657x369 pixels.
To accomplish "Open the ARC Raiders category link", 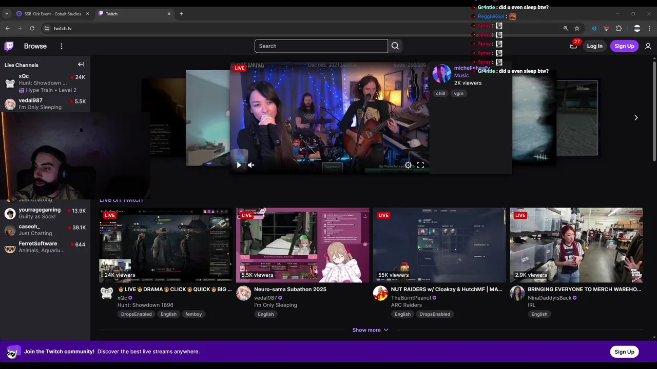I will point(407,305).
